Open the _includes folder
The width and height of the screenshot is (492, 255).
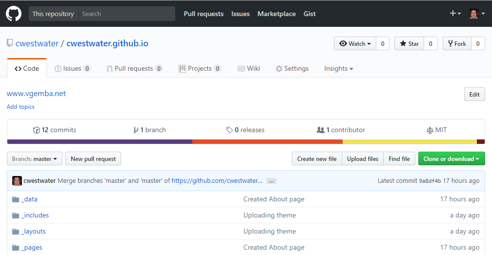click(35, 215)
